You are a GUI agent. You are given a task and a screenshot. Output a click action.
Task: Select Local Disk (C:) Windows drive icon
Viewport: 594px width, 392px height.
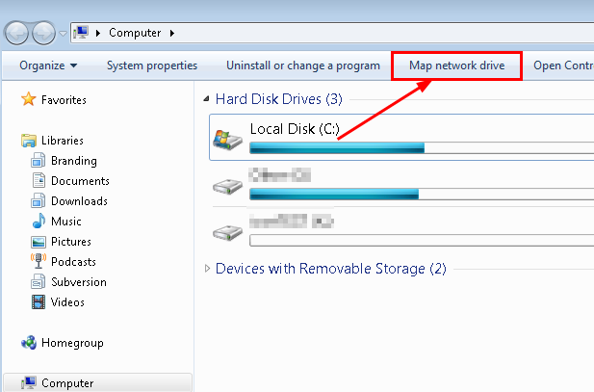228,140
